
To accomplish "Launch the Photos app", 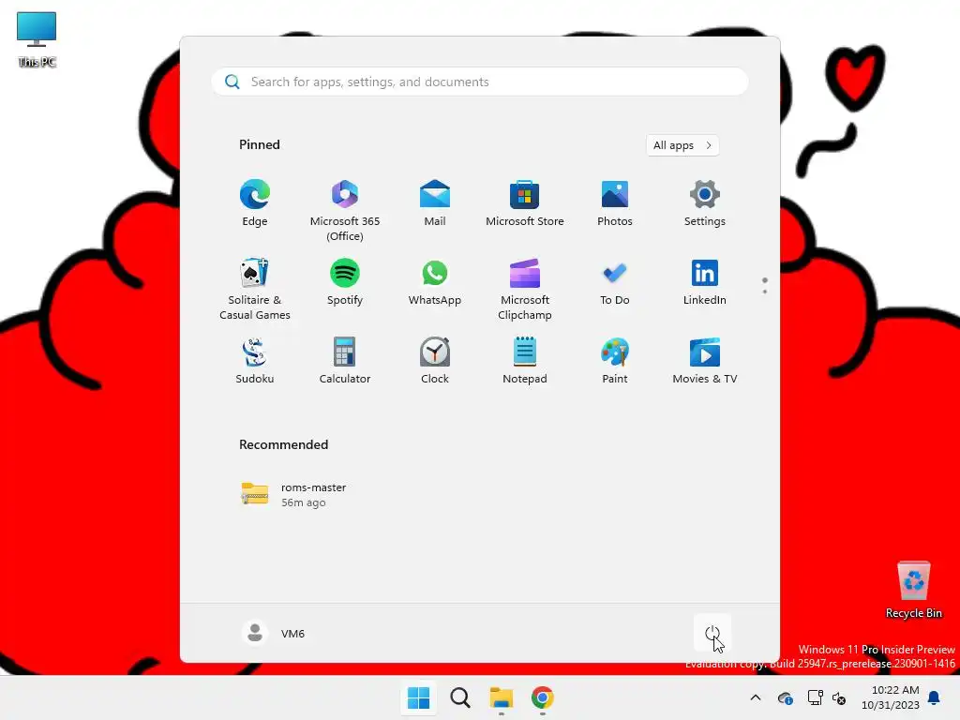I will (615, 203).
